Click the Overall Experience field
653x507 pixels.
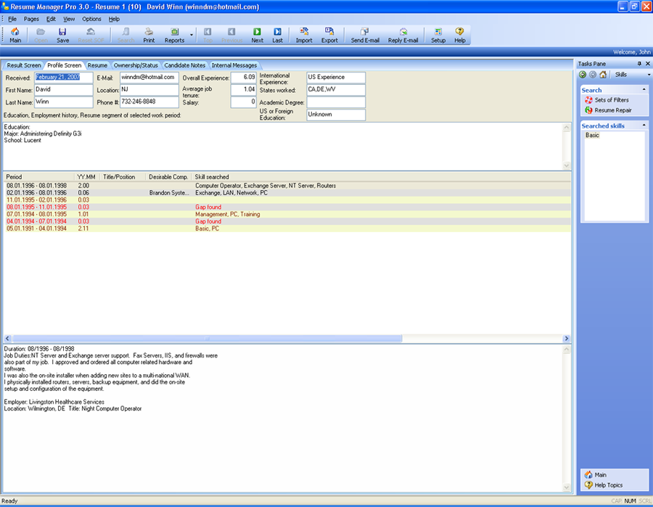[x=243, y=78]
